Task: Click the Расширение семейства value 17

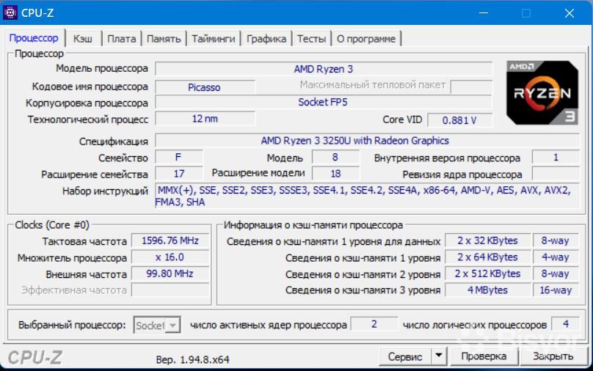Action: pos(178,174)
